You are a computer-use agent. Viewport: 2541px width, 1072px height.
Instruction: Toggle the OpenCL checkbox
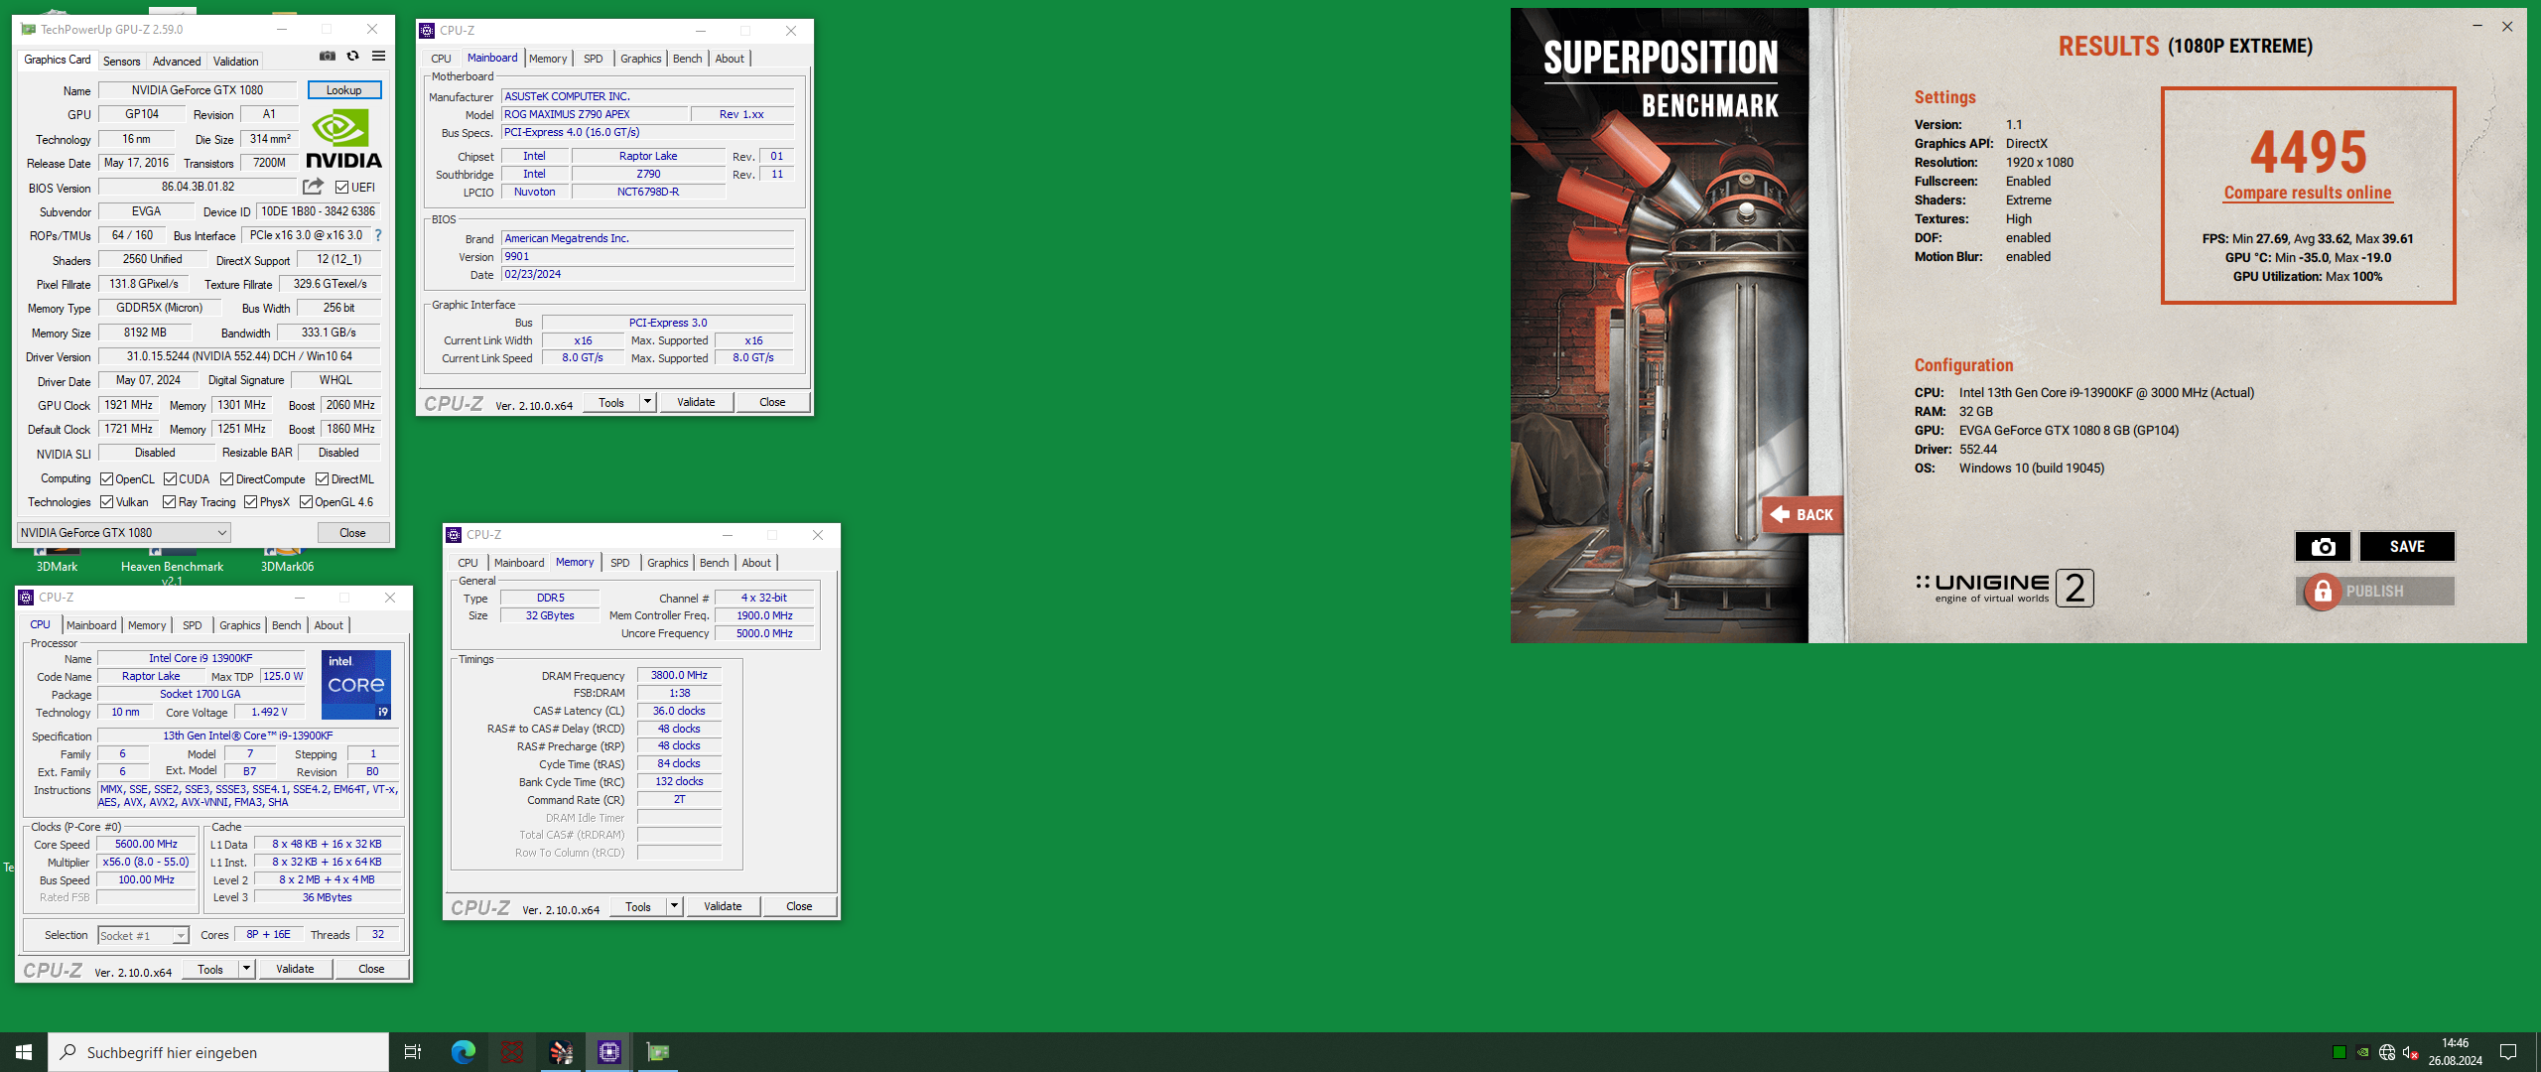point(106,479)
